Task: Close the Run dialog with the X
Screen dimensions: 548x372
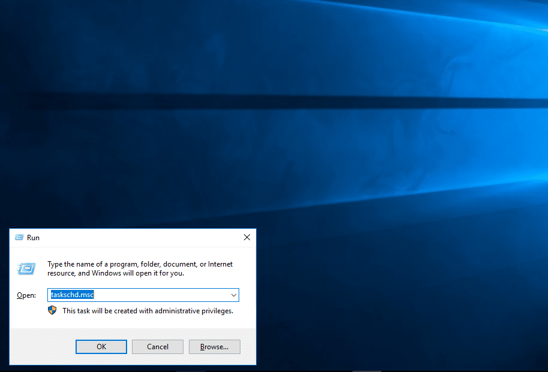Action: [x=246, y=237]
